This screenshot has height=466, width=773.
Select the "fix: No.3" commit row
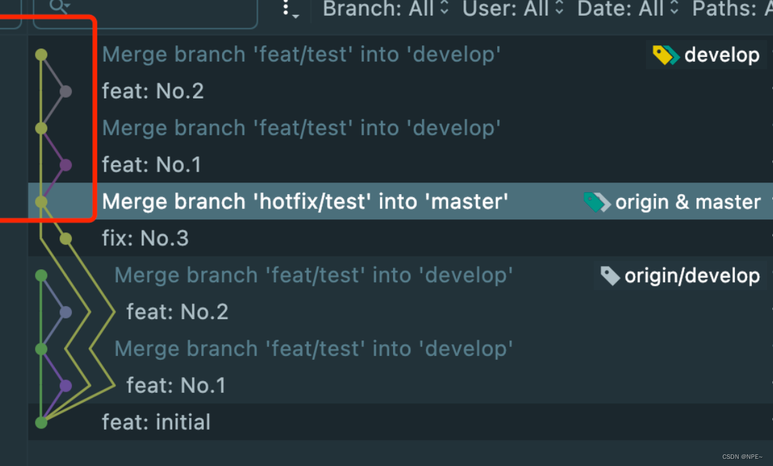tap(146, 239)
